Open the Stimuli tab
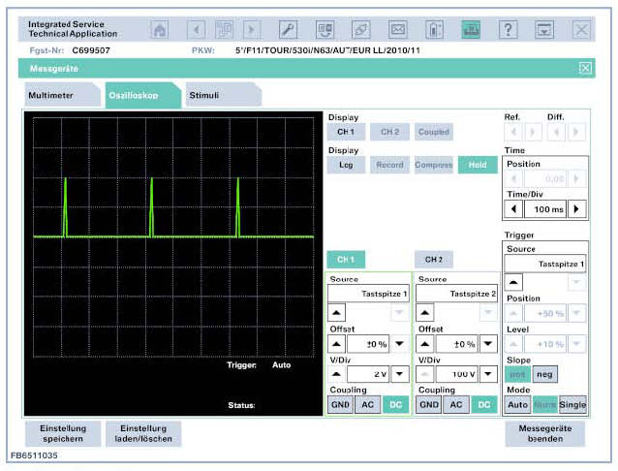The image size is (618, 471). point(223,95)
